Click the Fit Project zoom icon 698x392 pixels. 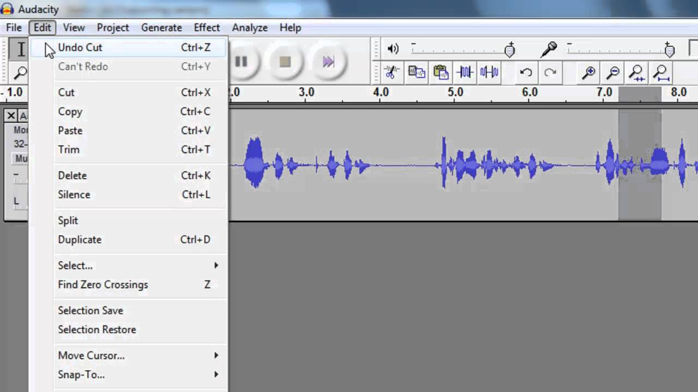pos(661,72)
